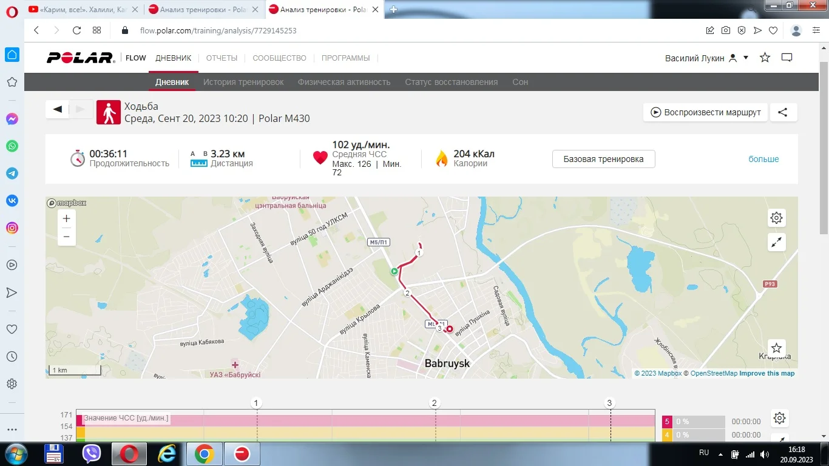
Task: Open Instagram in the Opera sidebar
Action: tap(12, 228)
